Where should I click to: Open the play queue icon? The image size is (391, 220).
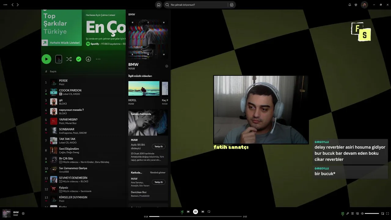[x=353, y=214]
